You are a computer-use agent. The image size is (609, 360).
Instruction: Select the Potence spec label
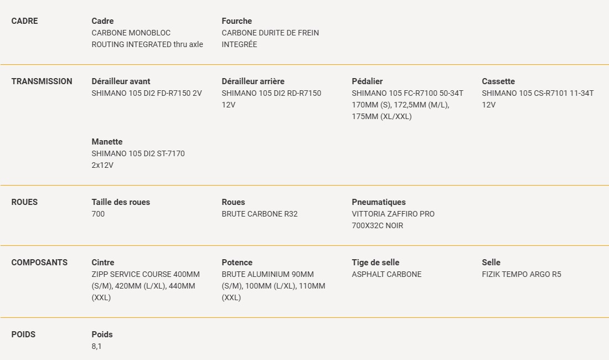237,262
